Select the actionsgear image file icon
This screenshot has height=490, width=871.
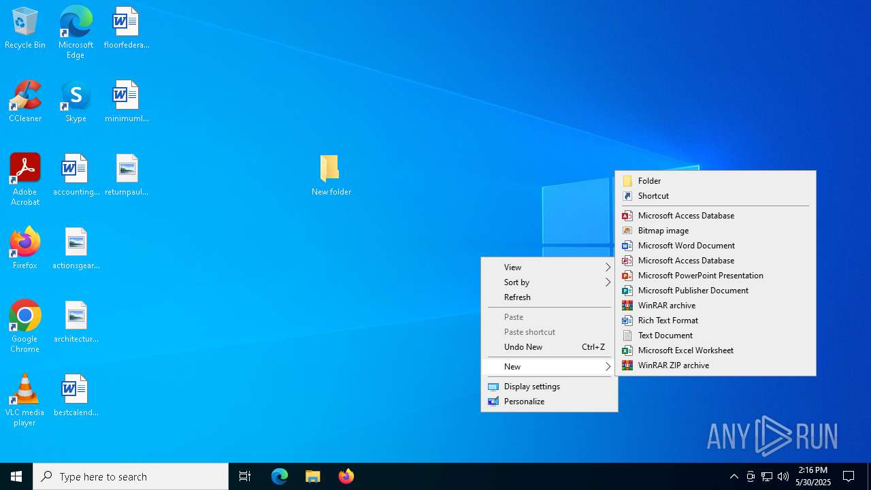[76, 249]
